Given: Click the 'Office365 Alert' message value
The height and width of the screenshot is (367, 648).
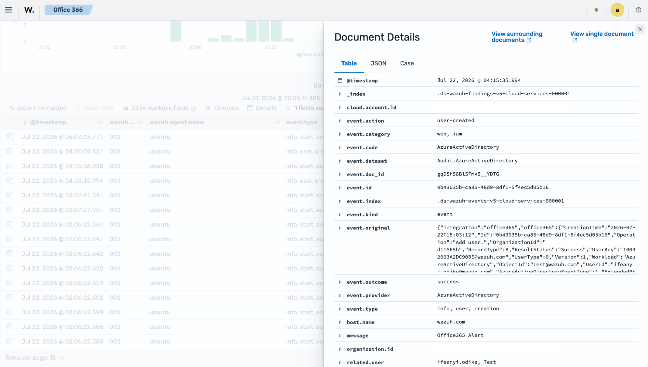Looking at the screenshot, I should click(x=460, y=335).
